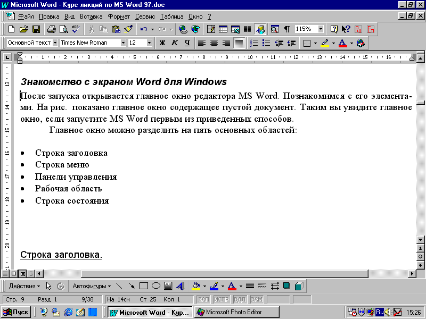
Task: Open the Таблица menu
Action: tap(171, 16)
